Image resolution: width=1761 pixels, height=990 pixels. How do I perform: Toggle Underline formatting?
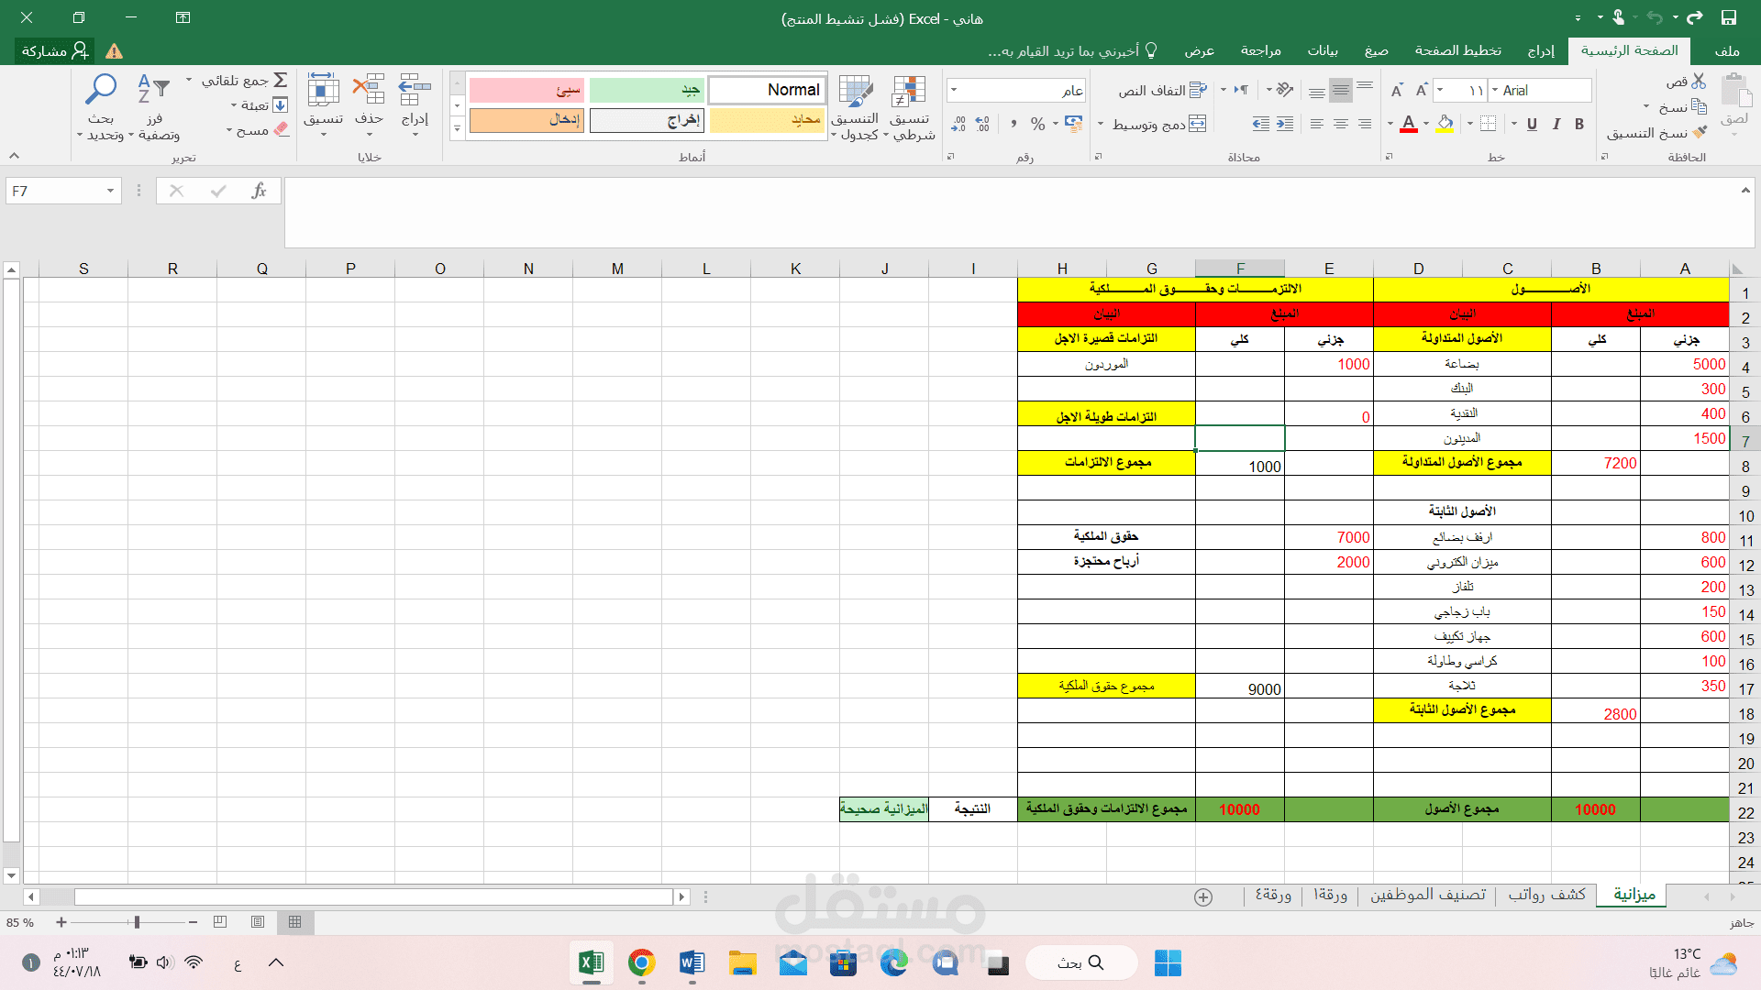point(1532,124)
